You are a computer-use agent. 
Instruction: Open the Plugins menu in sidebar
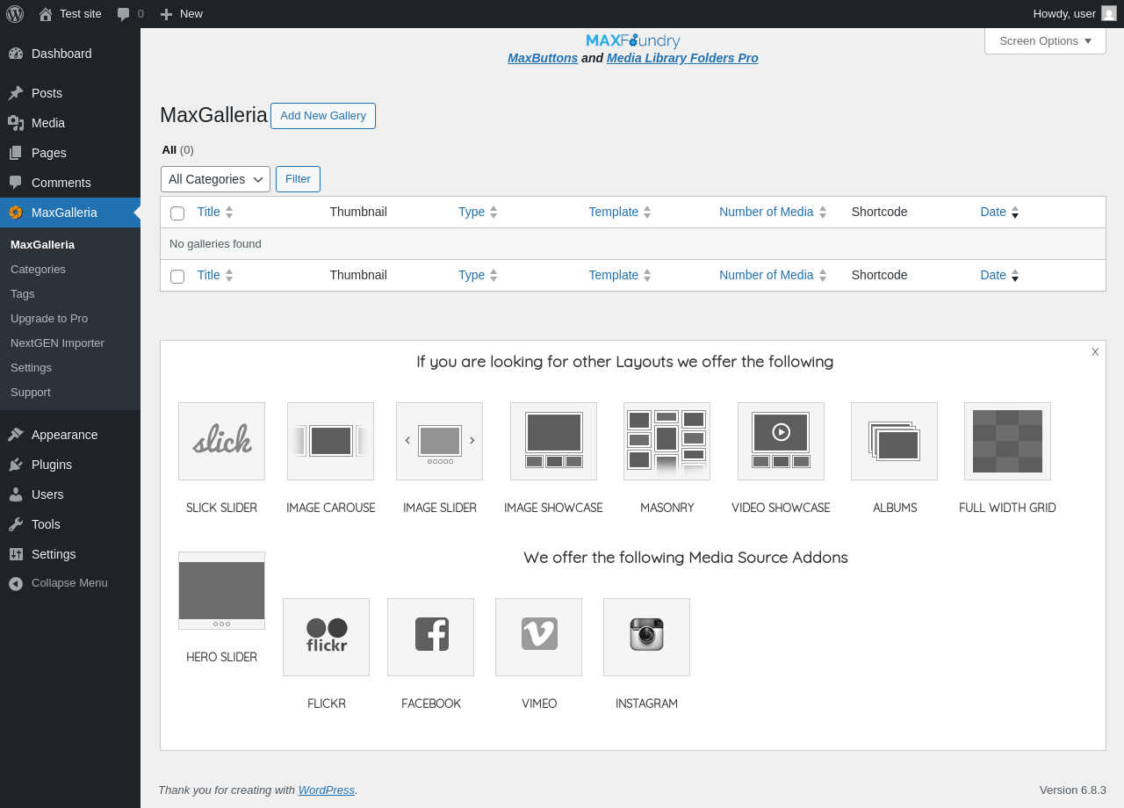pyautogui.click(x=52, y=465)
